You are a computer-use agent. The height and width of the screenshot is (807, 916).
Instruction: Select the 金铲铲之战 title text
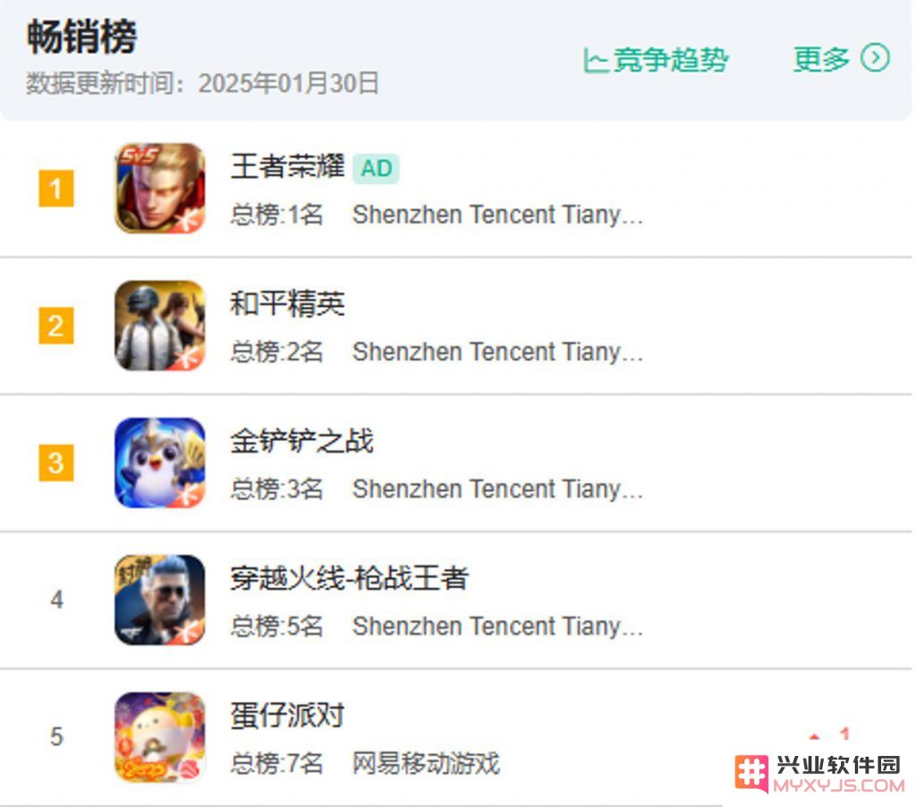(302, 441)
